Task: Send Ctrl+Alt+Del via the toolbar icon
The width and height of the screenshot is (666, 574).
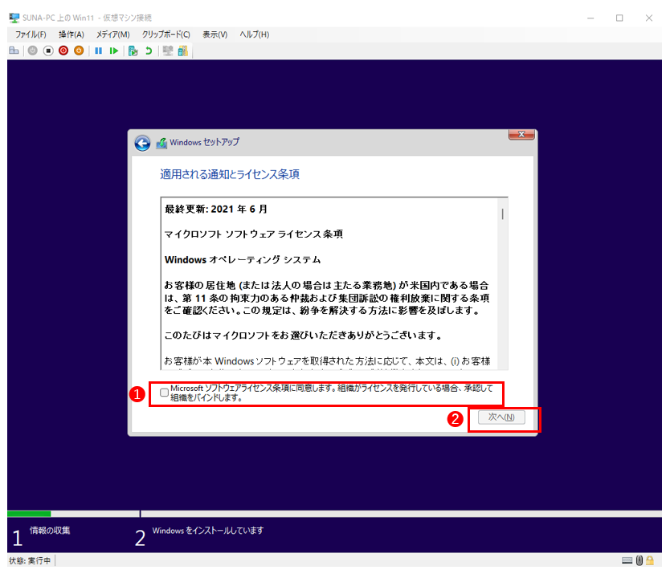Action: [14, 51]
